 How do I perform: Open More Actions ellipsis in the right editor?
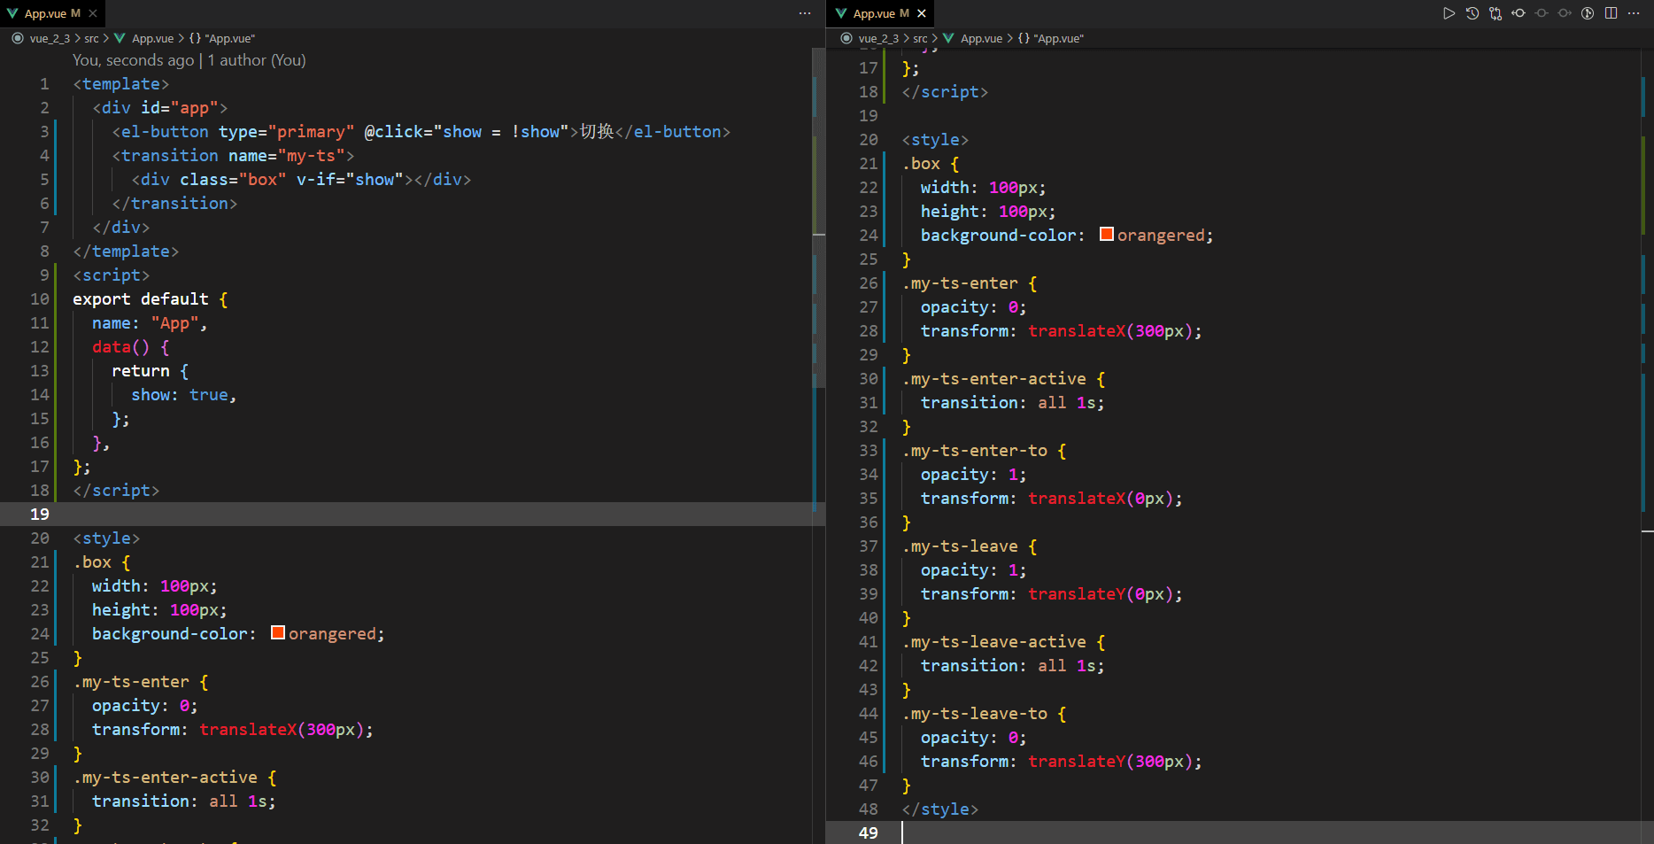tap(1634, 13)
